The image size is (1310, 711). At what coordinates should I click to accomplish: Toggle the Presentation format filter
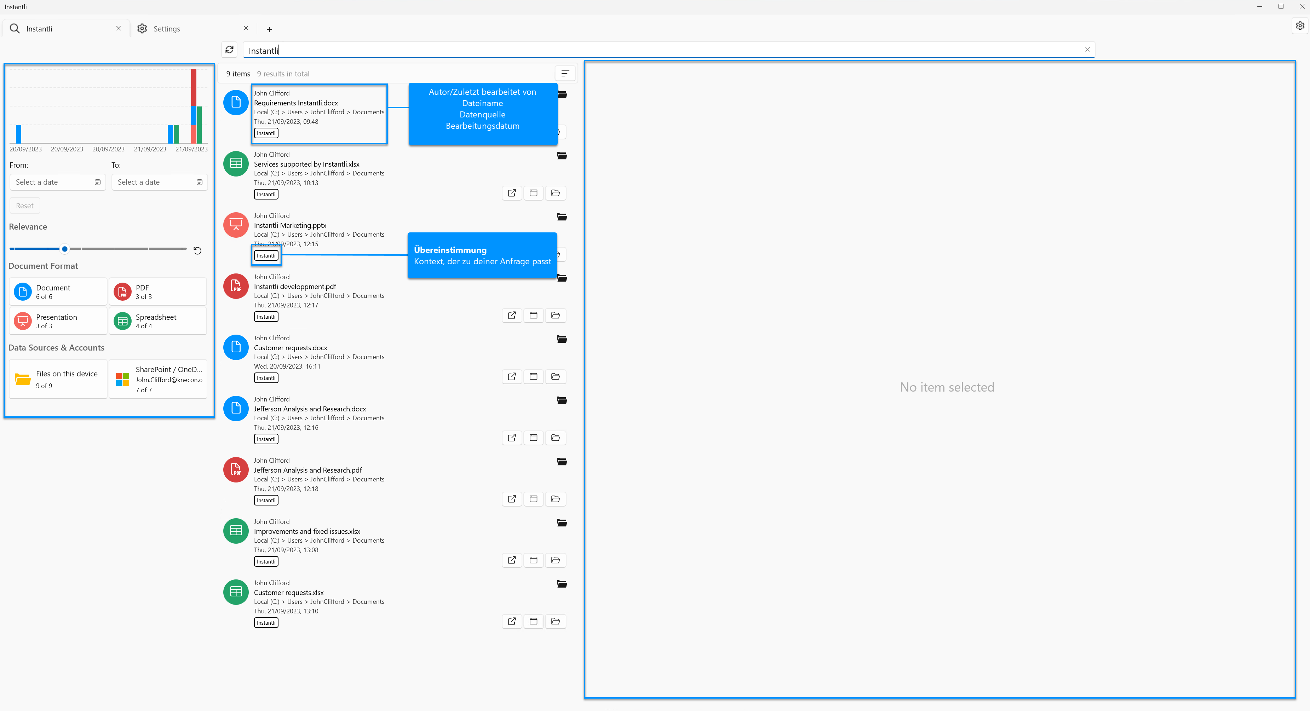point(58,321)
